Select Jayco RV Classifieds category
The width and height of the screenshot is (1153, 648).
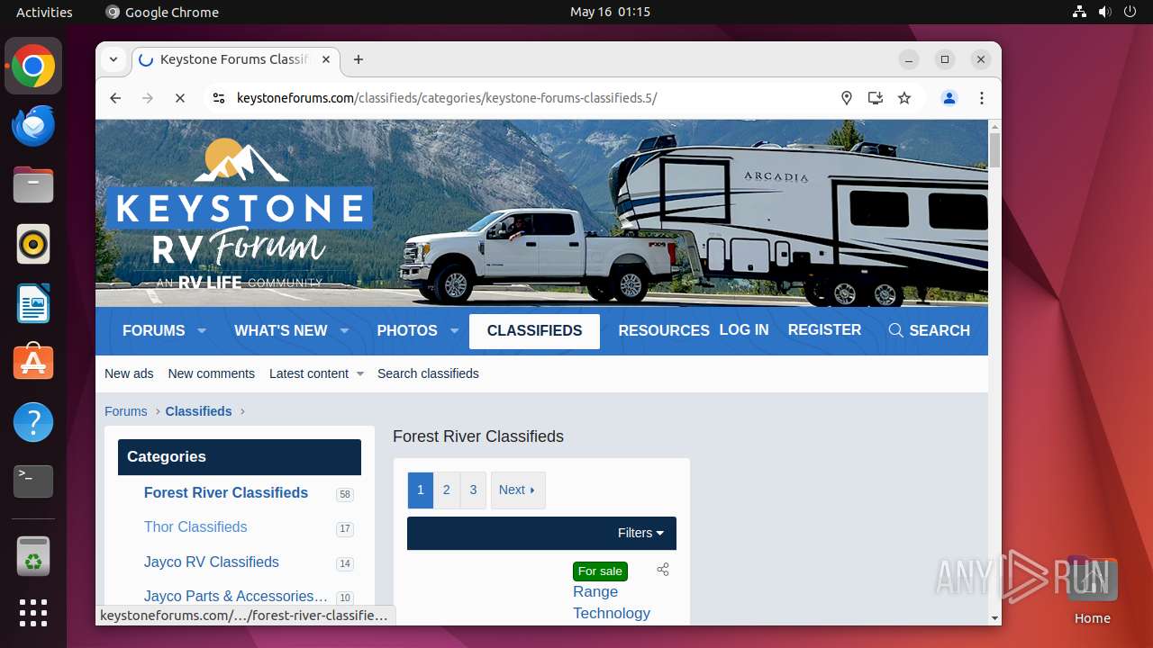(x=212, y=562)
